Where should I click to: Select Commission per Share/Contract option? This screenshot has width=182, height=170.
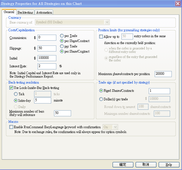pyautogui.click(x=62, y=41)
